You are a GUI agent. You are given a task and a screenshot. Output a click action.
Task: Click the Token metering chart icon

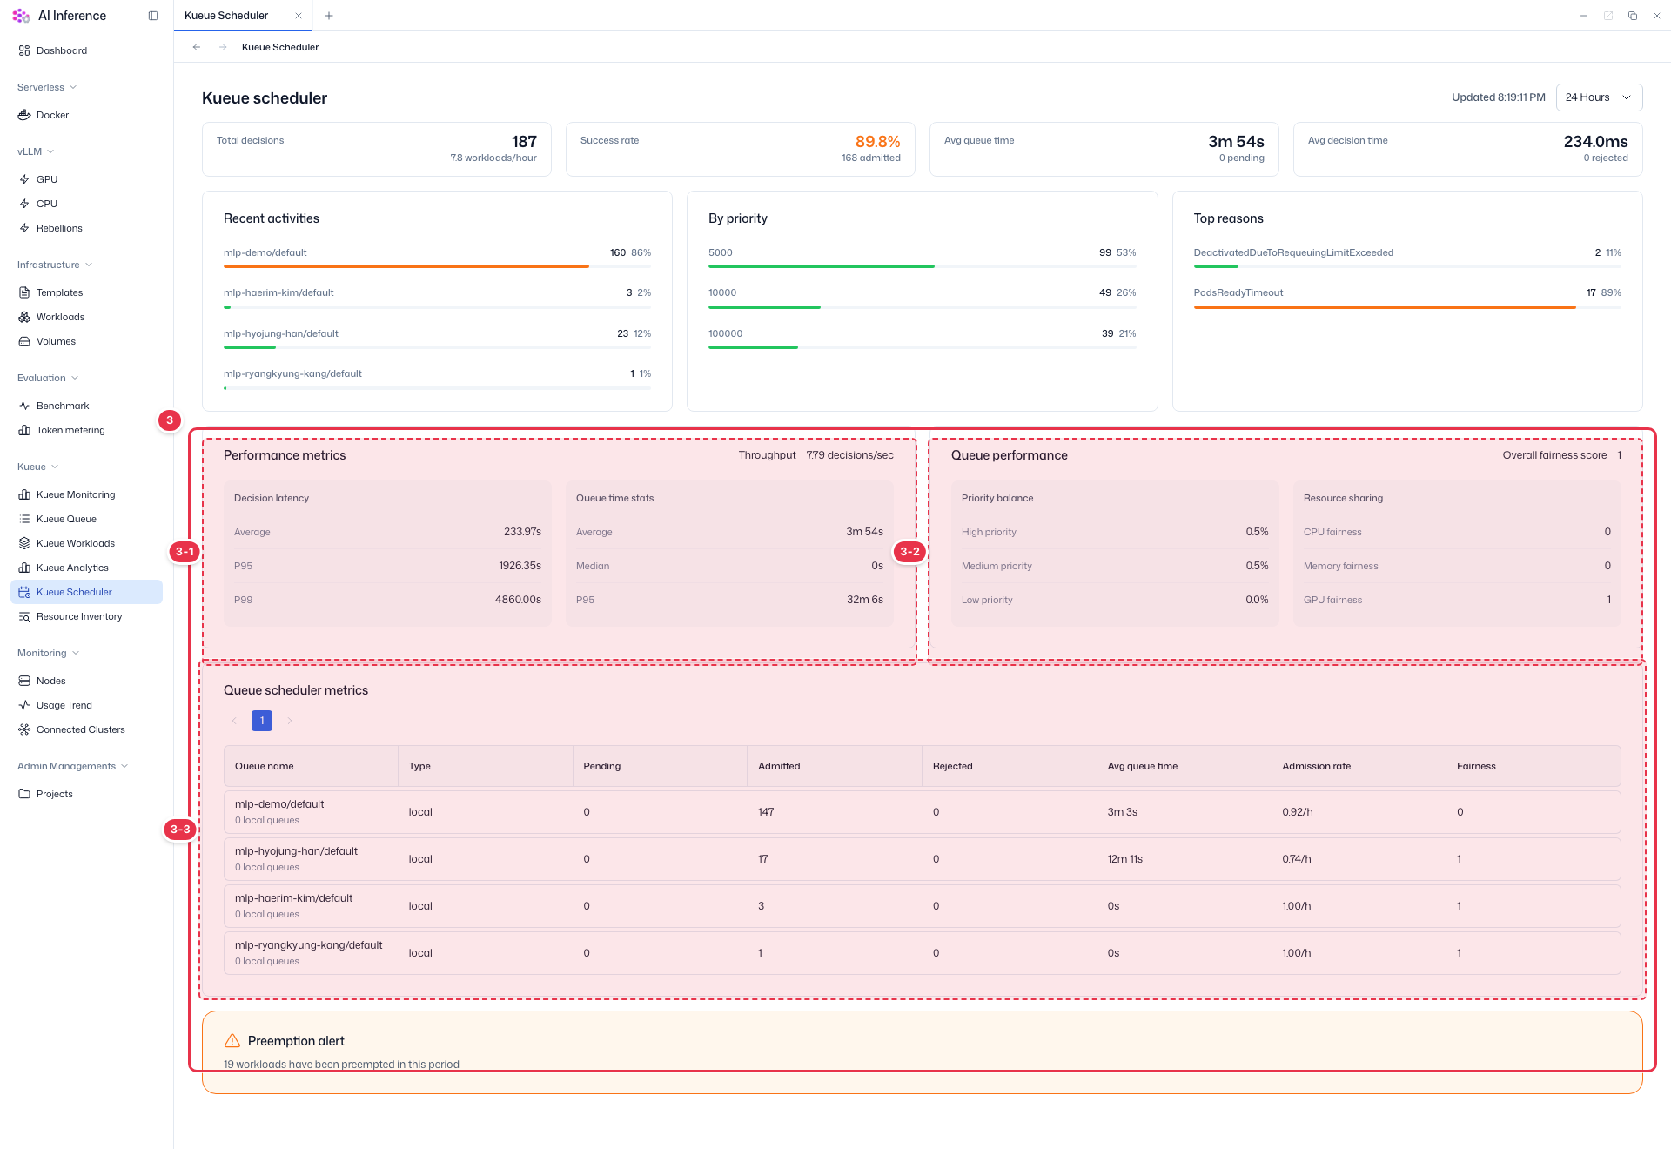(24, 430)
